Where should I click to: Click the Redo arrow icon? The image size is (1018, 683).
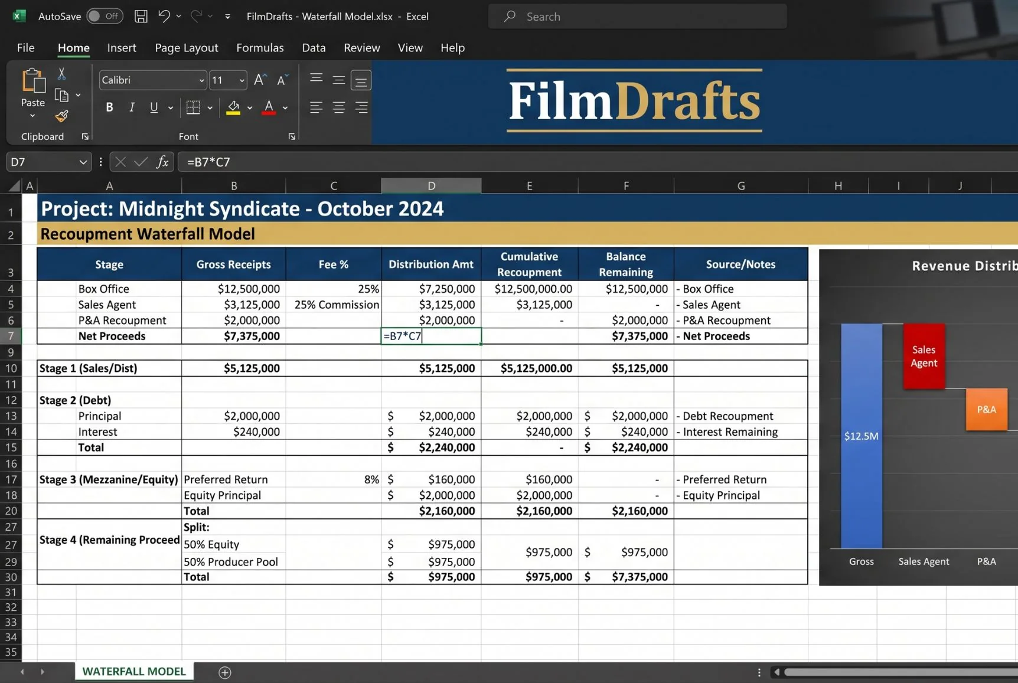pos(195,16)
